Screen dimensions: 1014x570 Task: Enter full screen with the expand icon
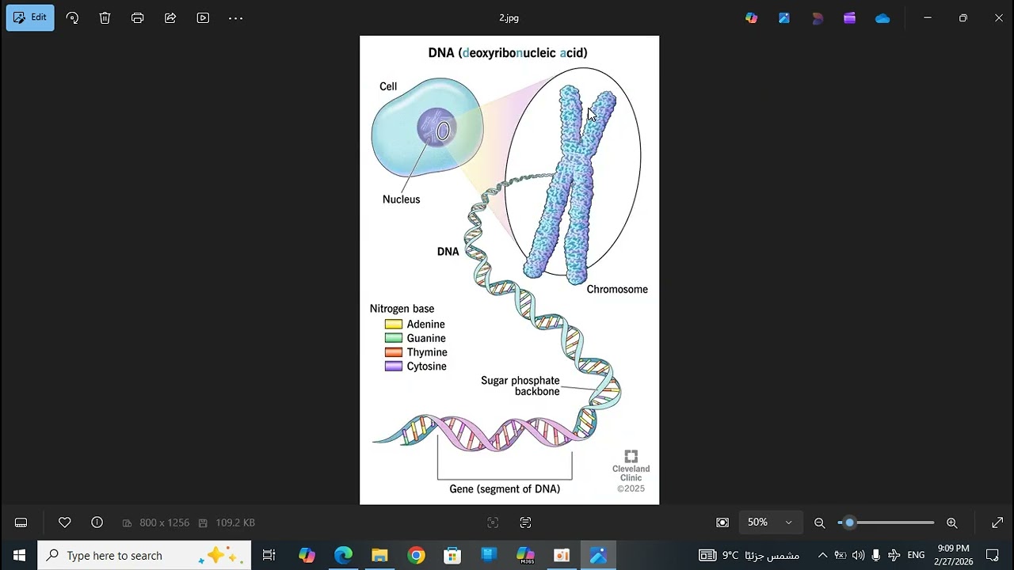click(997, 522)
